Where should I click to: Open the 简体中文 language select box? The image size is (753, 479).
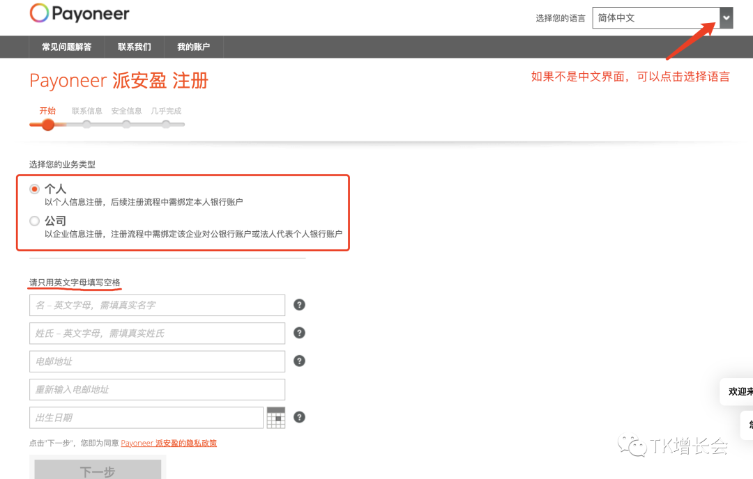(x=655, y=18)
